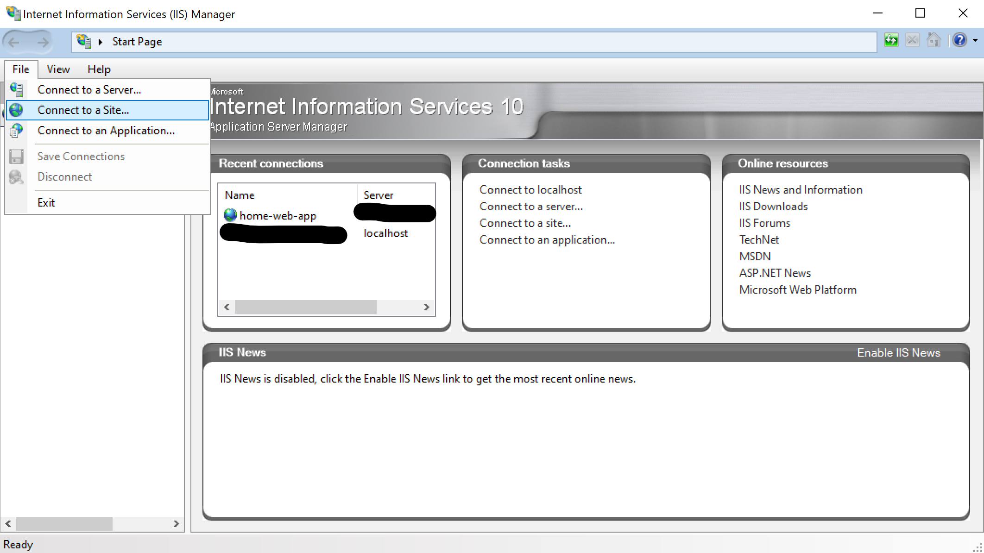This screenshot has width=984, height=553.
Task: Open the Help menu
Action: [x=99, y=69]
